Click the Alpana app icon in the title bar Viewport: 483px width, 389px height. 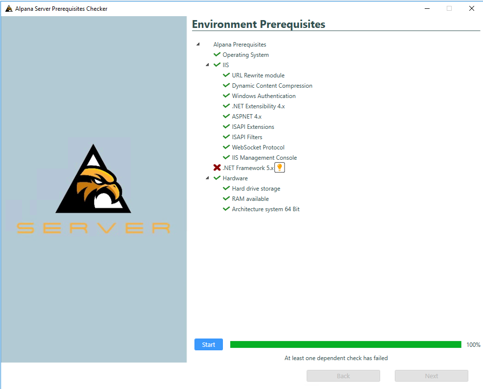click(x=9, y=9)
